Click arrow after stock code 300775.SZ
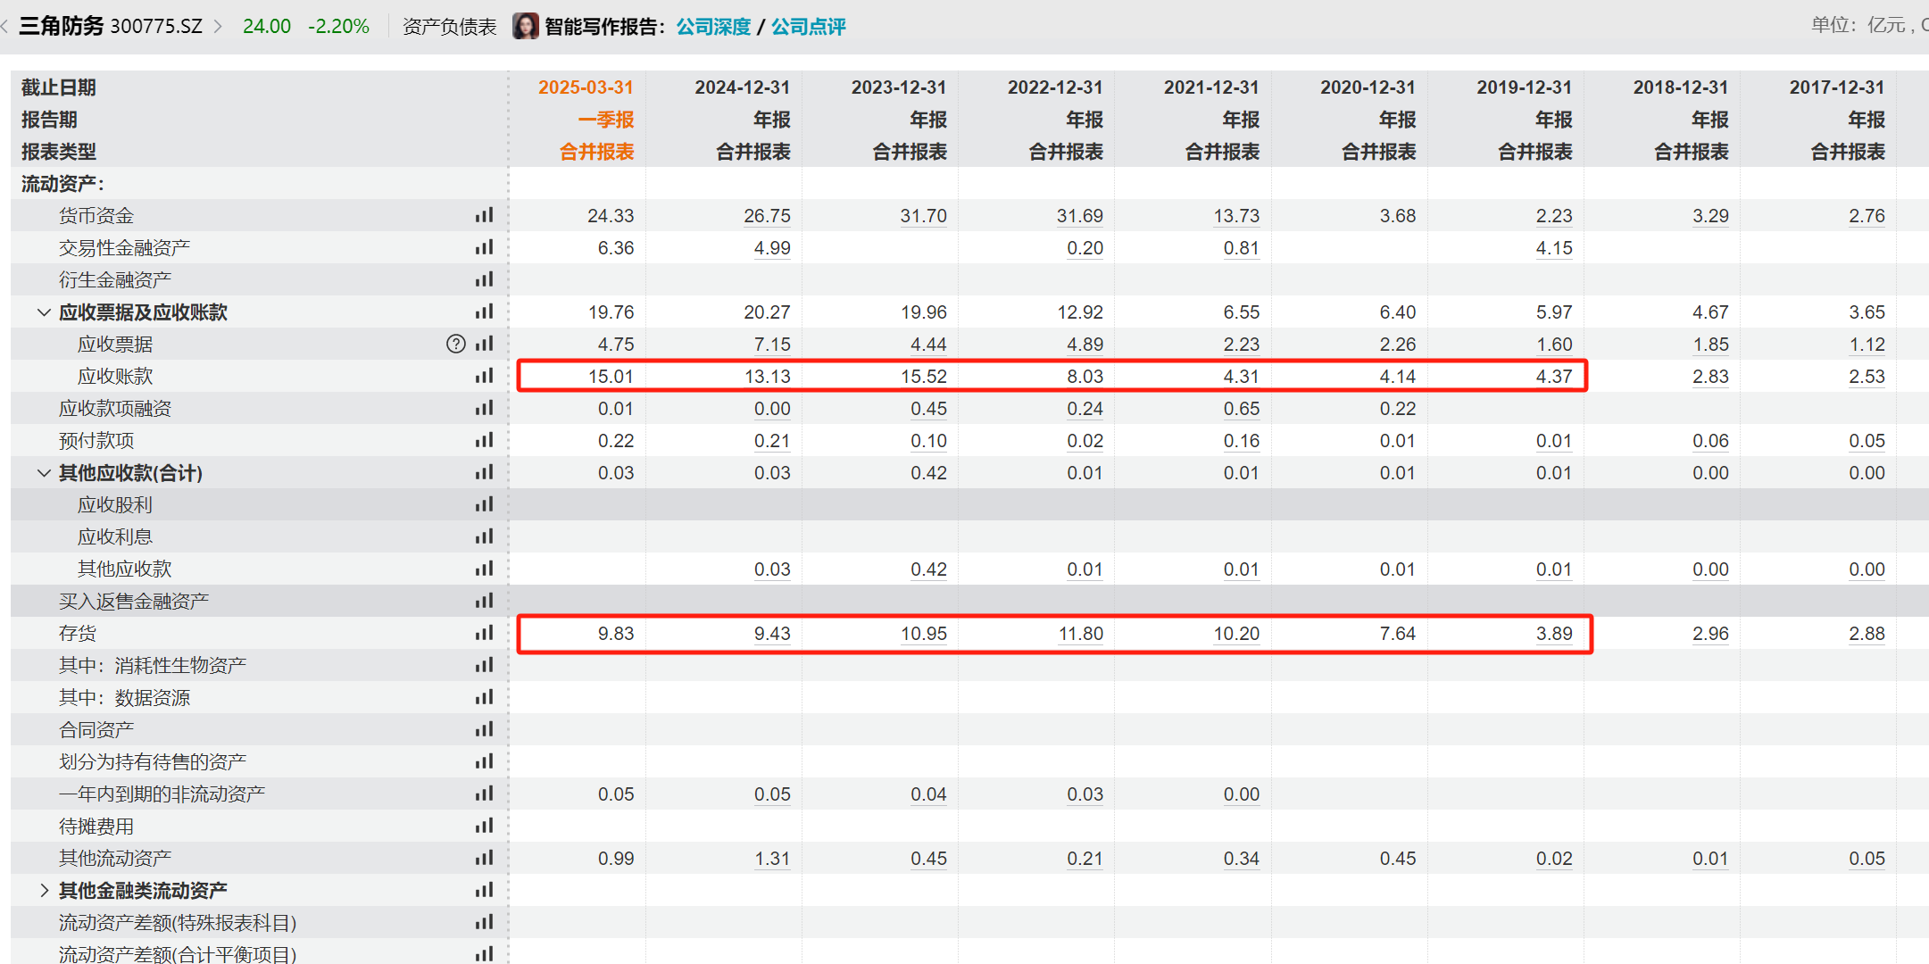The height and width of the screenshot is (964, 1929). click(219, 26)
